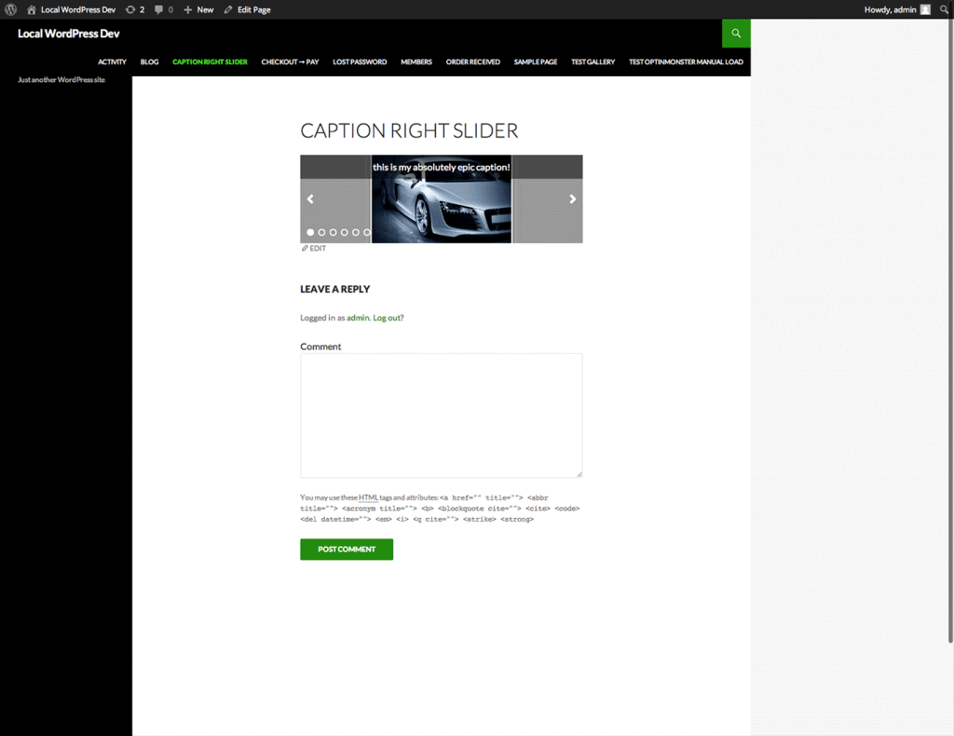954x736 pixels.
Task: Open the Blog menu item
Action: 149,61
